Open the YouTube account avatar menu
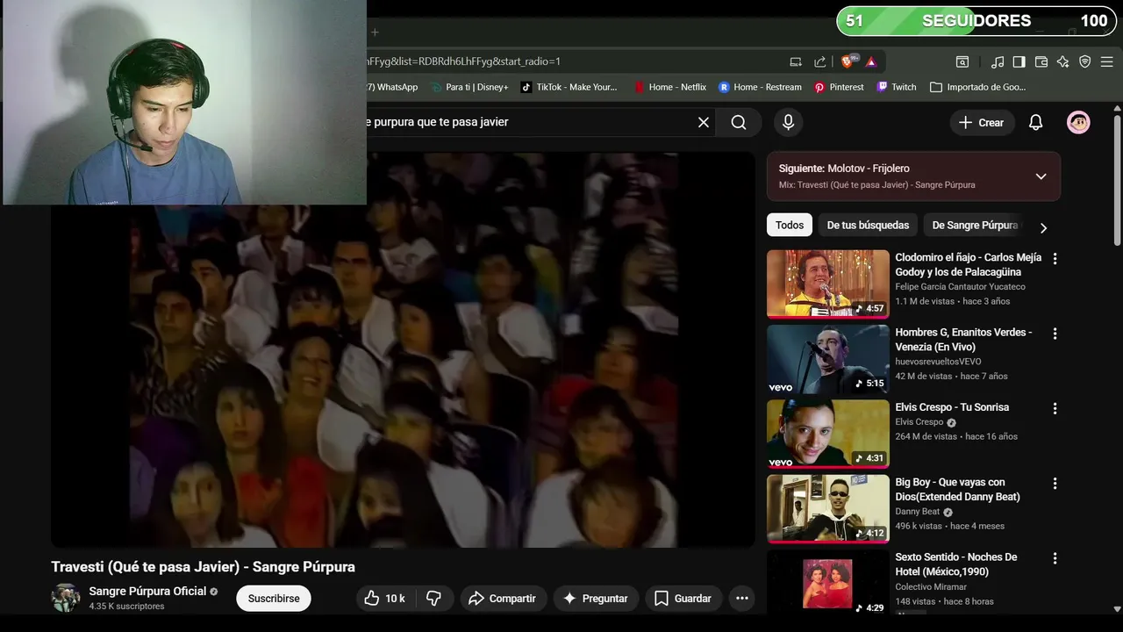The width and height of the screenshot is (1123, 632). coord(1078,122)
